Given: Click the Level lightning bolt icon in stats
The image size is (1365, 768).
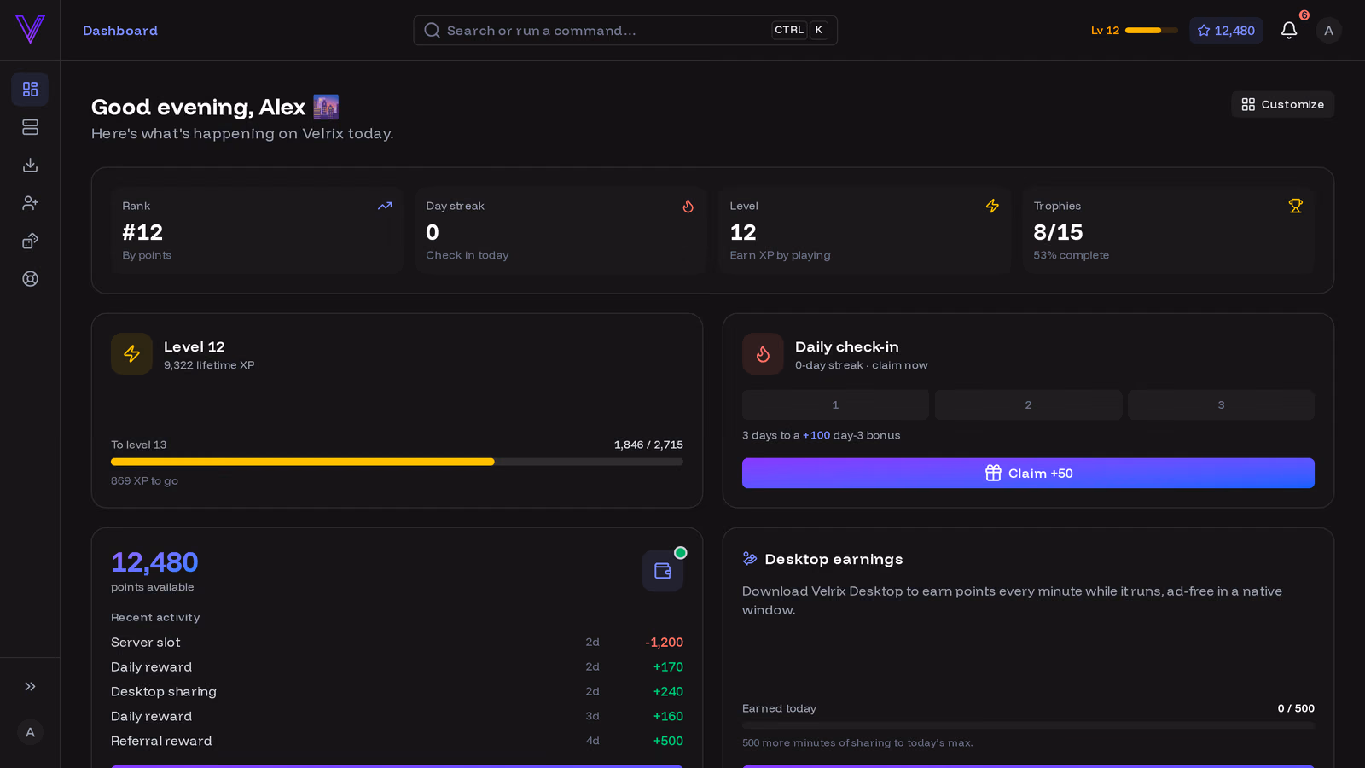Looking at the screenshot, I should tap(992, 206).
